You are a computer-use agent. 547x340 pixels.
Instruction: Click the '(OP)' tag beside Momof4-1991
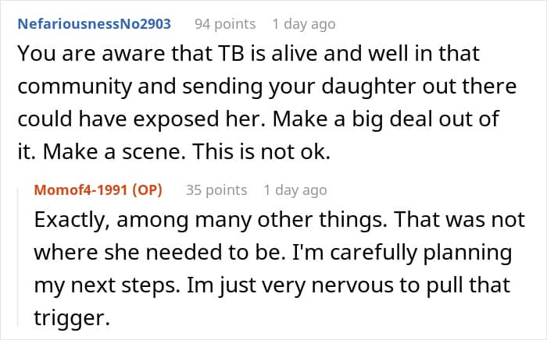click(x=147, y=190)
